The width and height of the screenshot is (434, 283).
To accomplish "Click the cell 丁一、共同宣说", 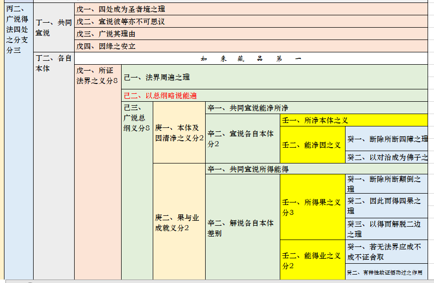I will coord(54,27).
